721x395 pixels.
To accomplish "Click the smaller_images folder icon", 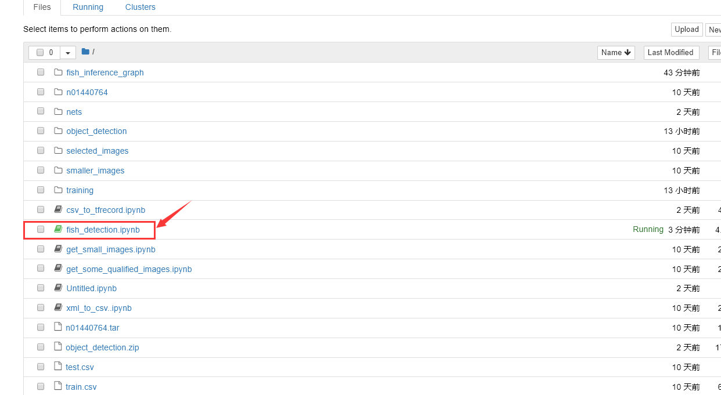I will 58,171.
